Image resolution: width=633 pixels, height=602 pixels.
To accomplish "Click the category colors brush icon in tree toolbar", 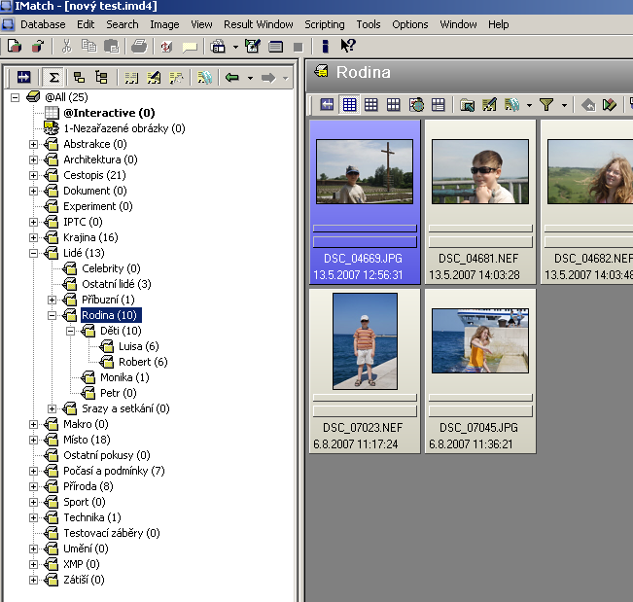I will pos(204,77).
